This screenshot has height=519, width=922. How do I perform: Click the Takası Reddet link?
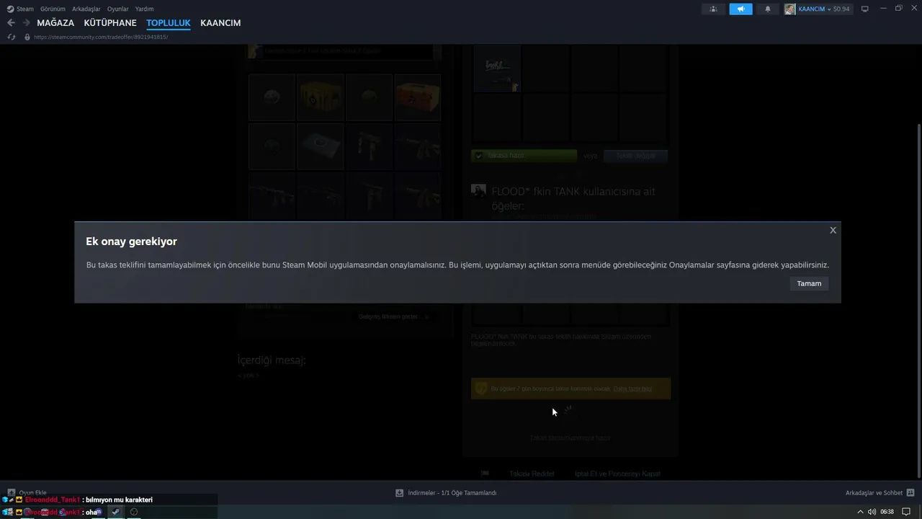(532, 474)
